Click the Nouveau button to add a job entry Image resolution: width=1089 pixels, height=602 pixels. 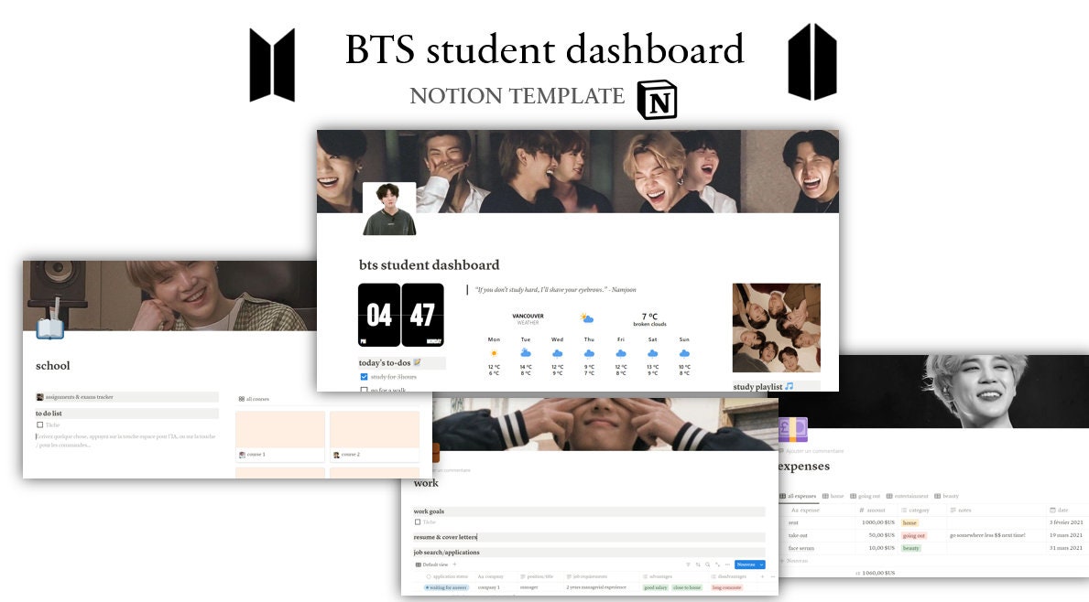pos(747,564)
